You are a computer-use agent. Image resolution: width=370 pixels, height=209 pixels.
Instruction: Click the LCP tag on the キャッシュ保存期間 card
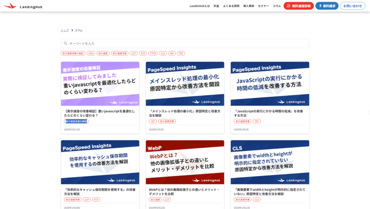tap(87, 200)
